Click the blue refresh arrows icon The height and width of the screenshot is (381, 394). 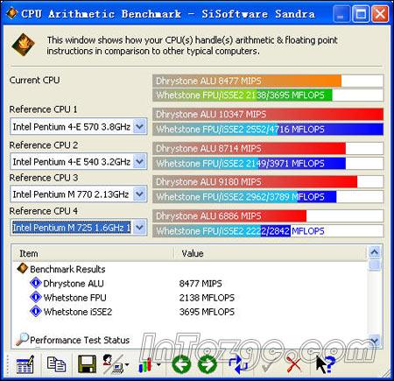237,364
